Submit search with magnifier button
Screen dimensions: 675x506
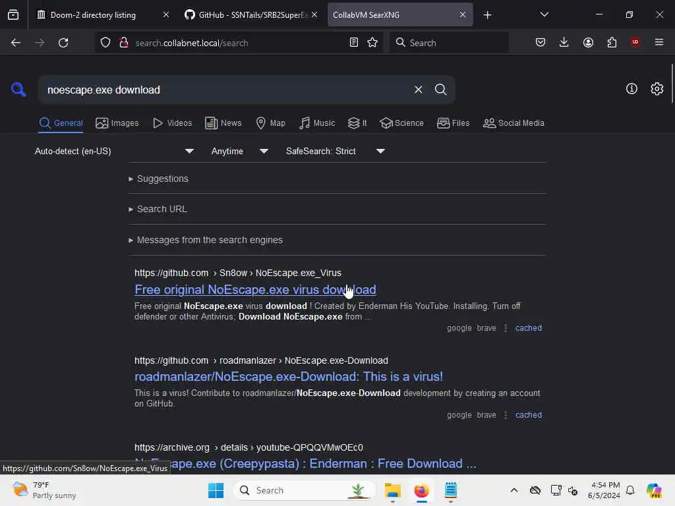coord(440,90)
